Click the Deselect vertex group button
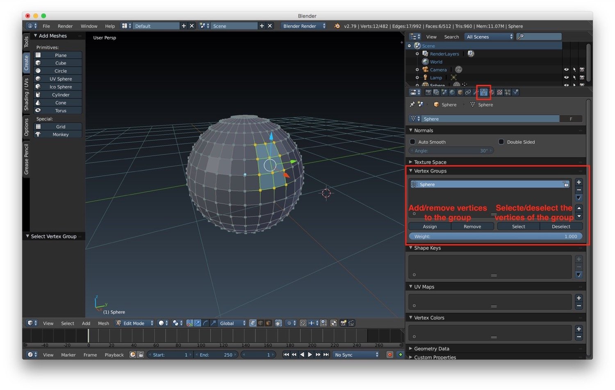Viewport: 615px width, 390px height. click(x=561, y=226)
